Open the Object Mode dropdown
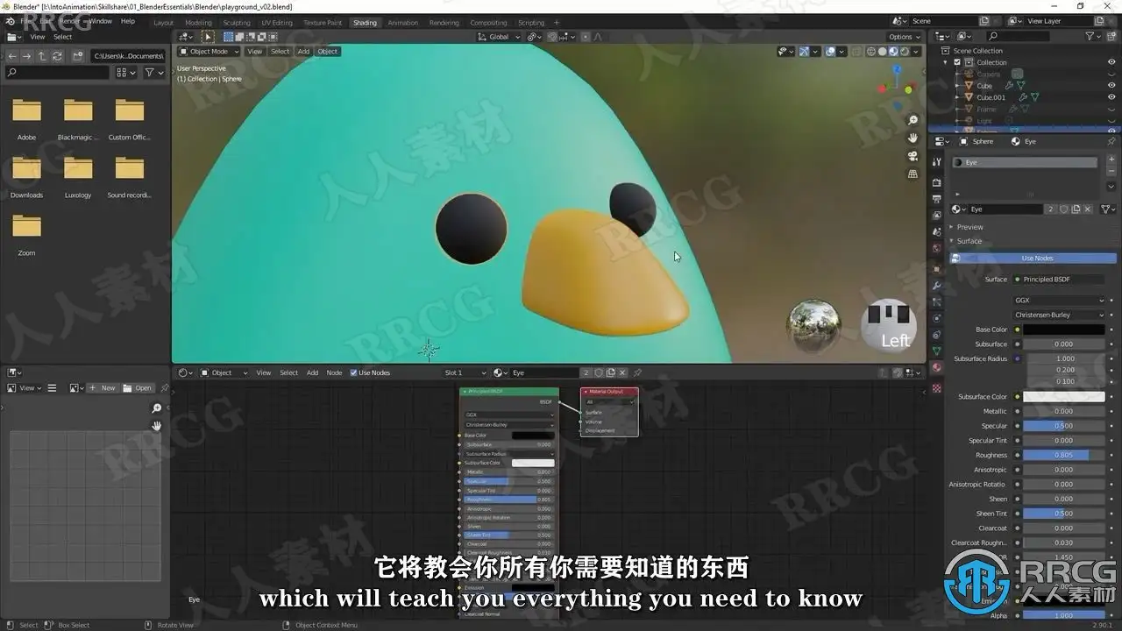Viewport: 1122px width, 631px height. pos(209,51)
